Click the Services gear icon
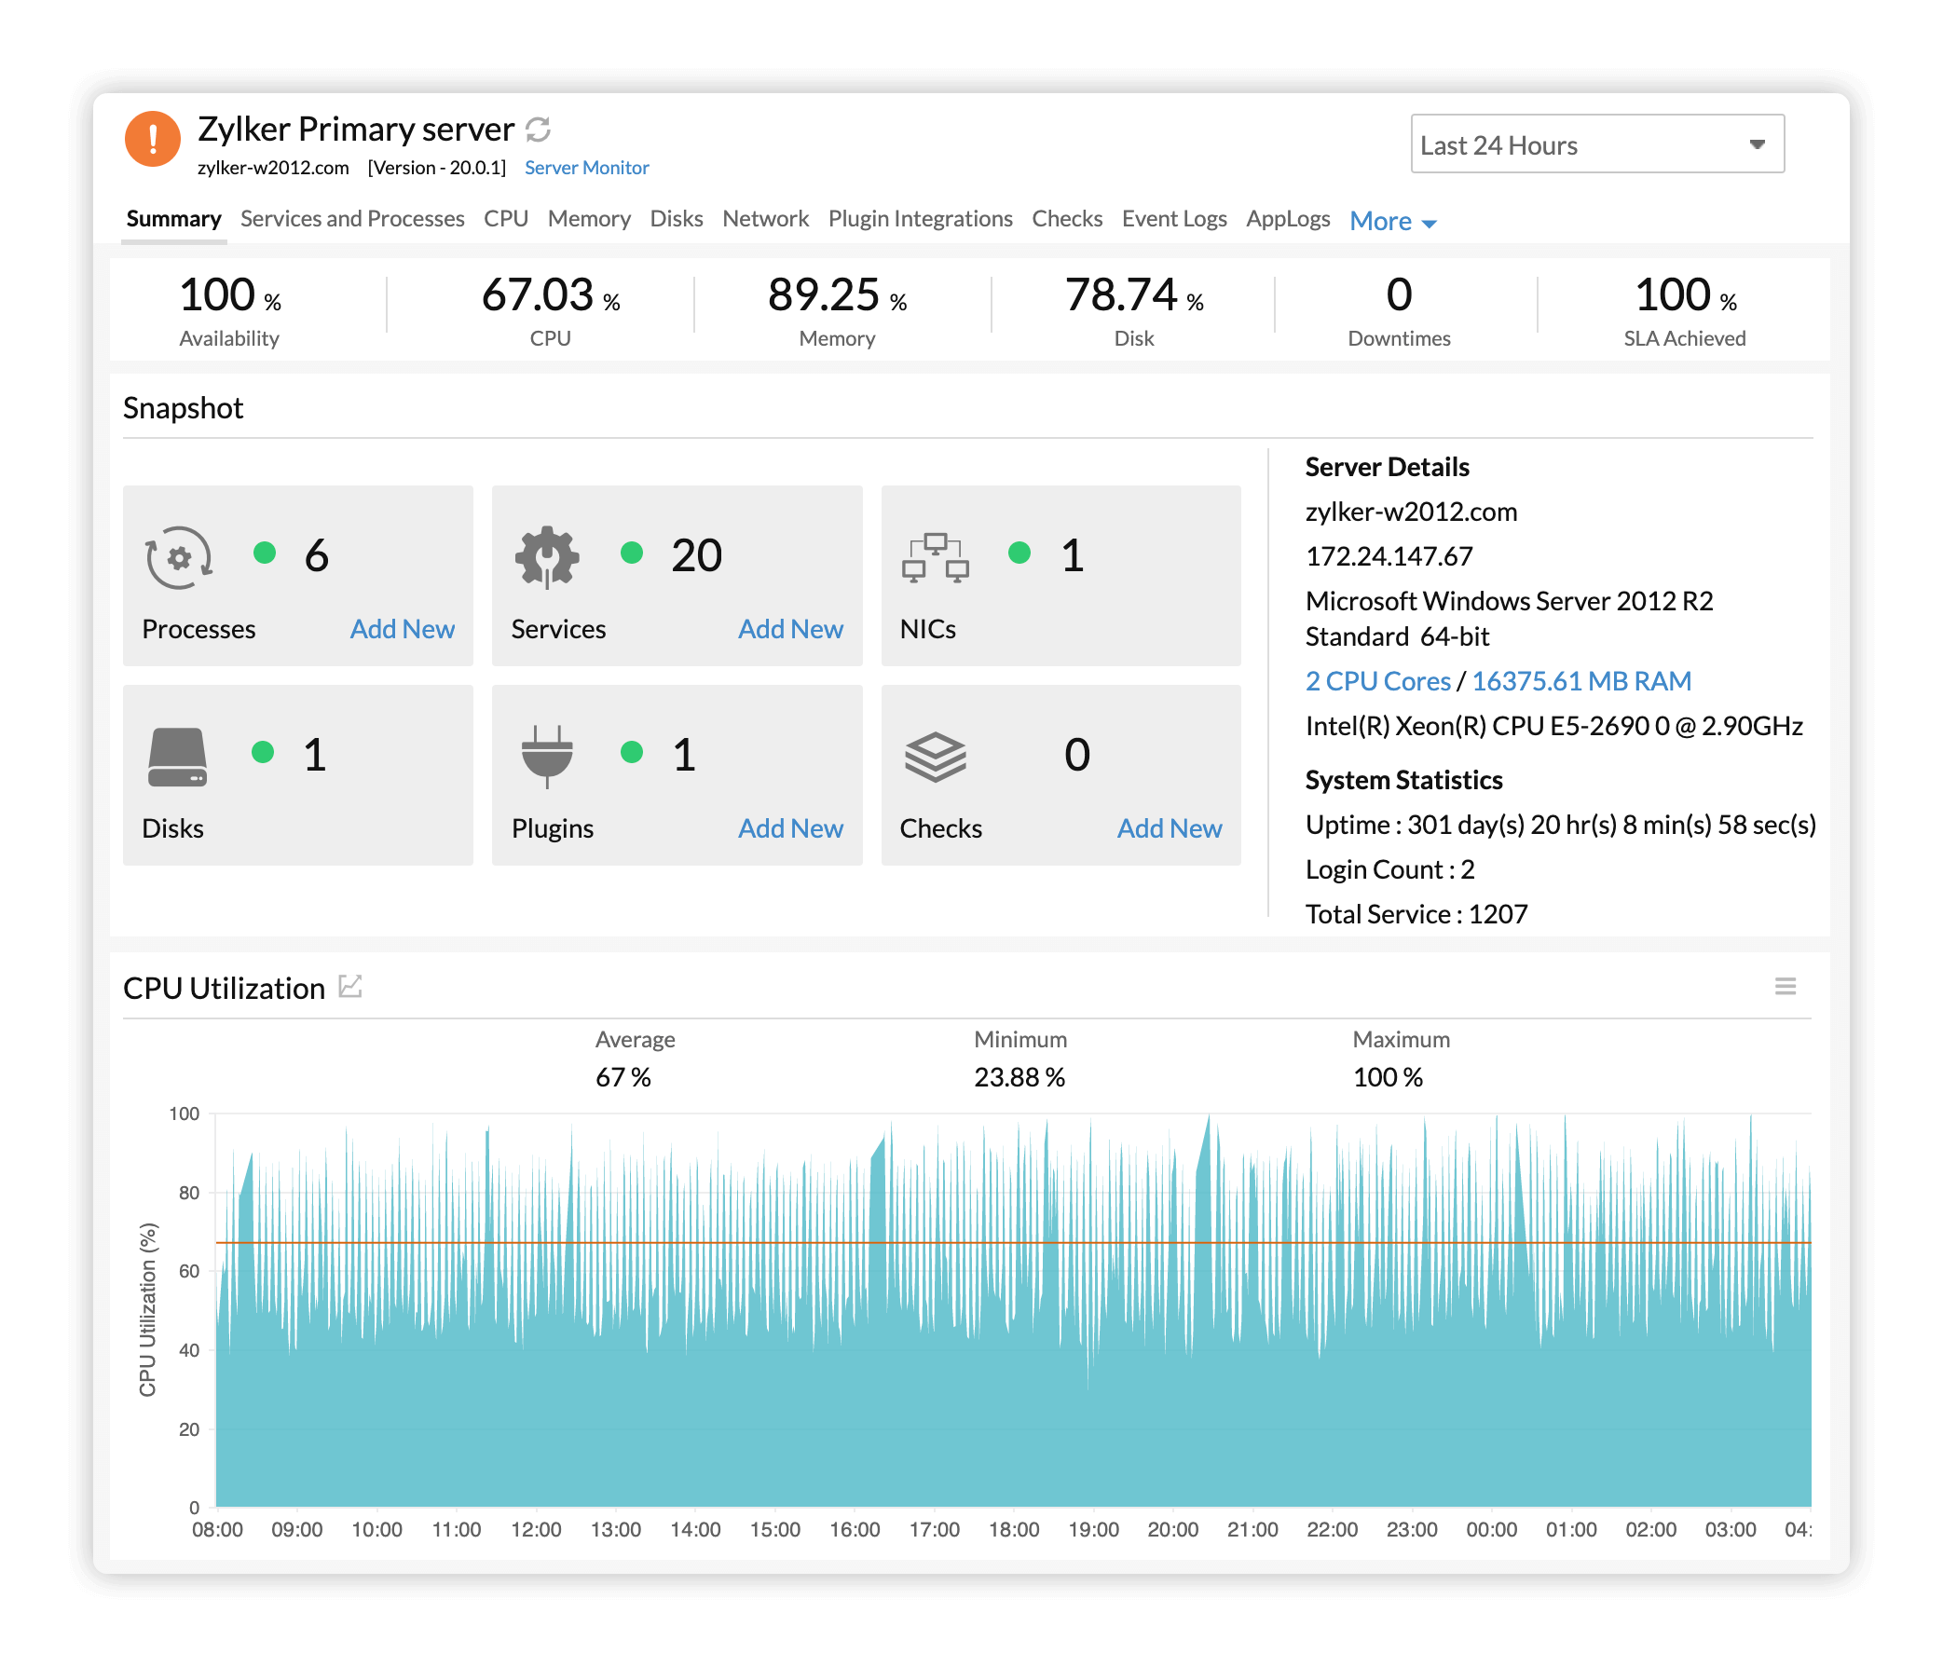 (548, 557)
